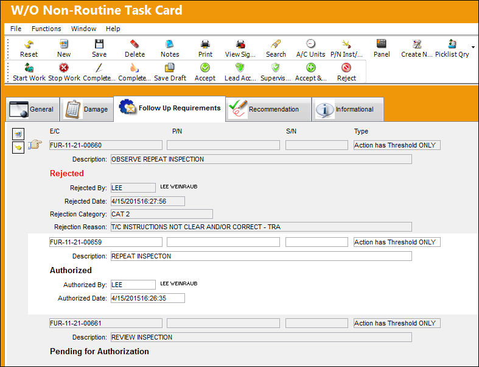Click S/N field on FUR-11-21-00661 row
The image size is (479, 367).
[x=316, y=323]
